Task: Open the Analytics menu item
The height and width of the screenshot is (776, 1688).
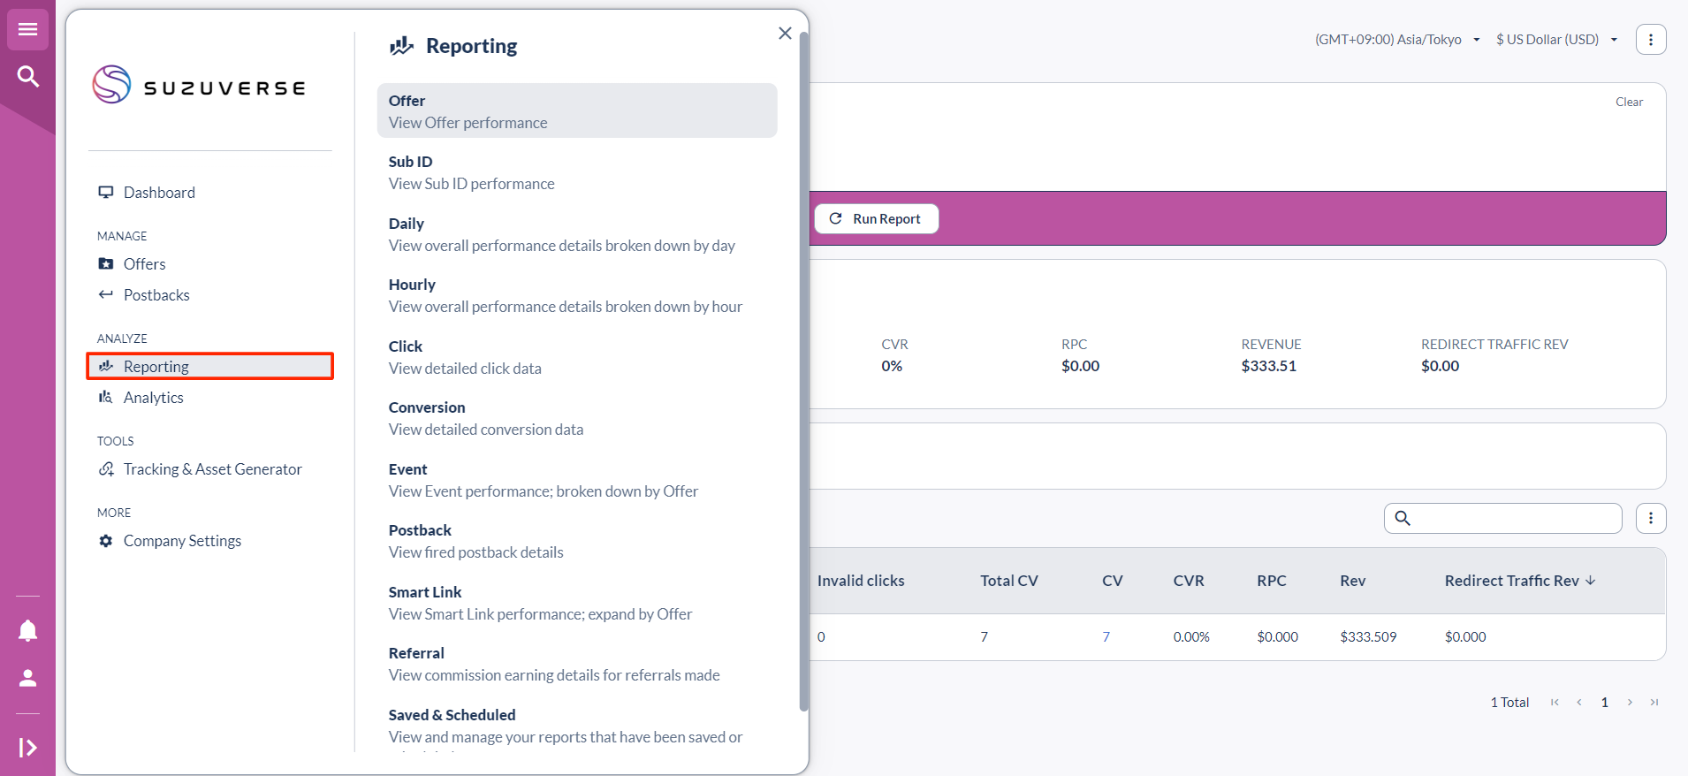Action: [x=153, y=398]
